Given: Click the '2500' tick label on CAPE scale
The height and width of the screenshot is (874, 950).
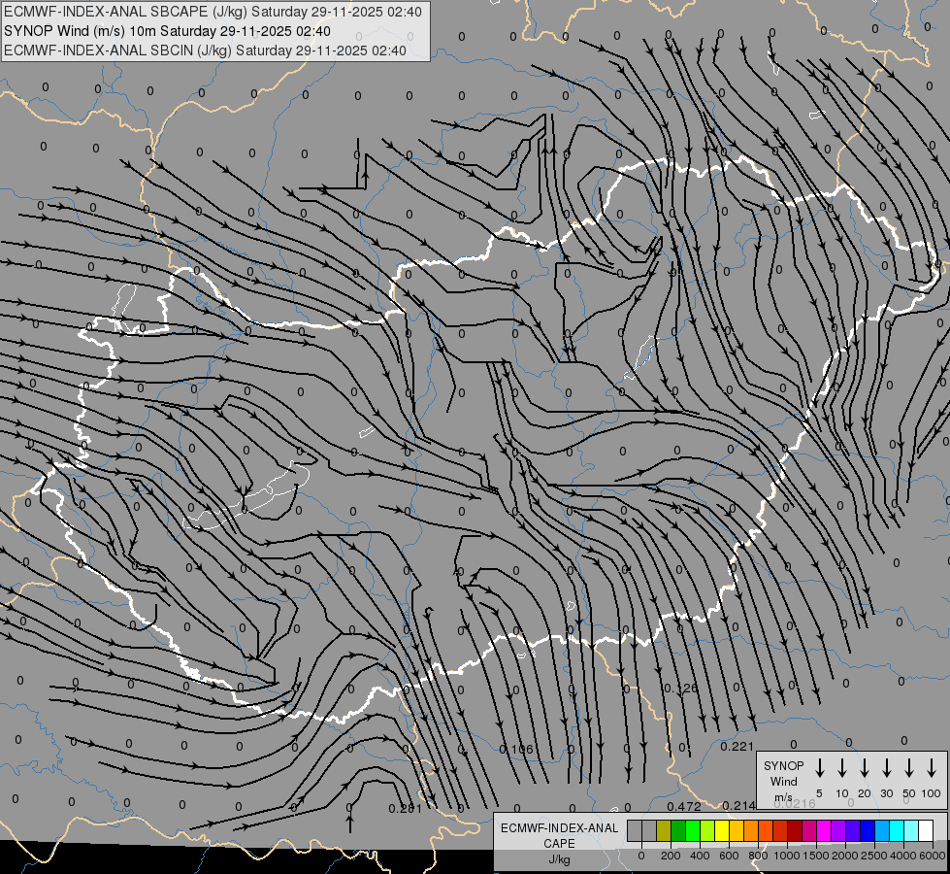Looking at the screenshot, I should pos(874,856).
